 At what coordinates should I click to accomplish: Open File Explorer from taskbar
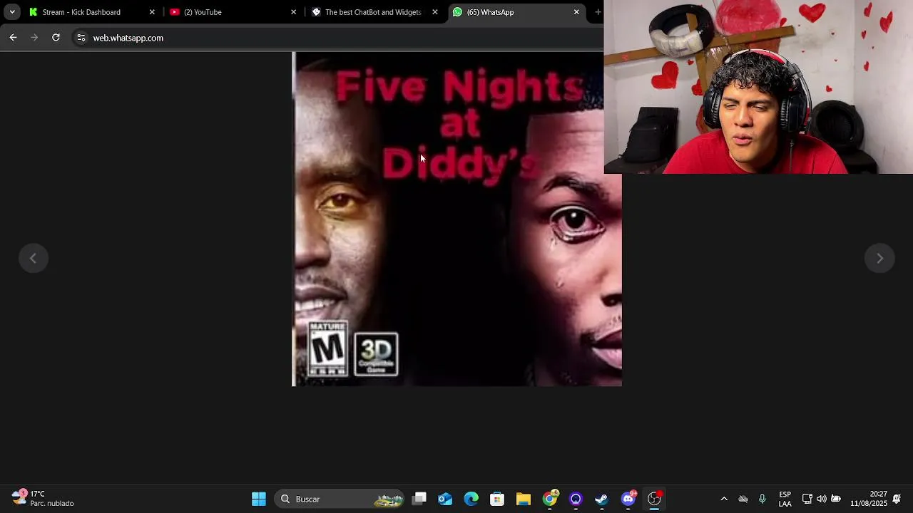click(x=524, y=499)
